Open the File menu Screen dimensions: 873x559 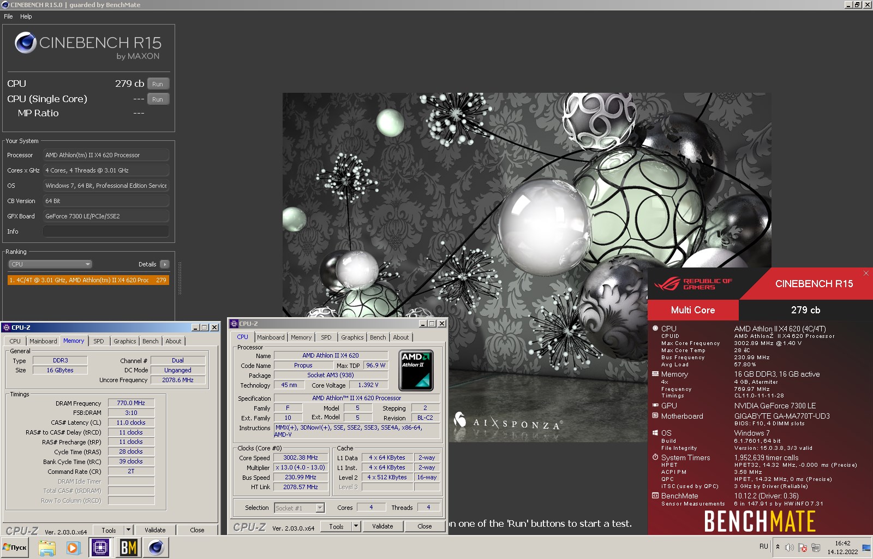(x=8, y=16)
